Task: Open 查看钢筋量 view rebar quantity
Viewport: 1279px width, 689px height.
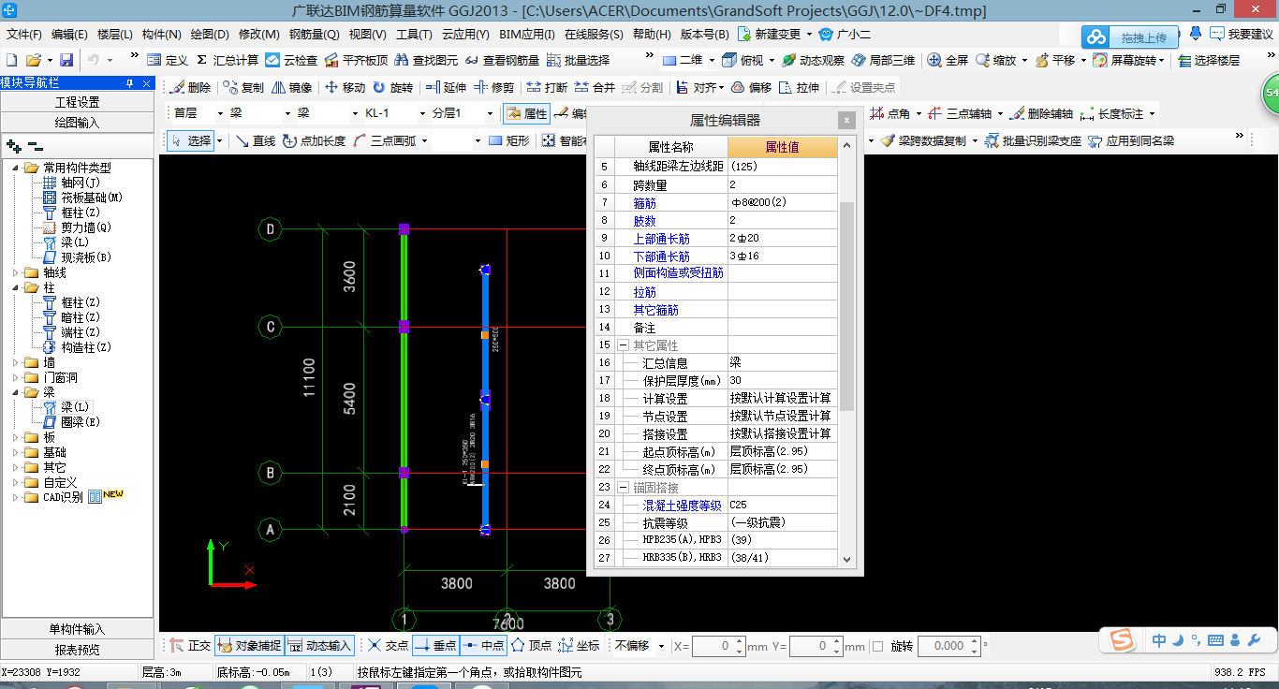Action: [x=502, y=60]
